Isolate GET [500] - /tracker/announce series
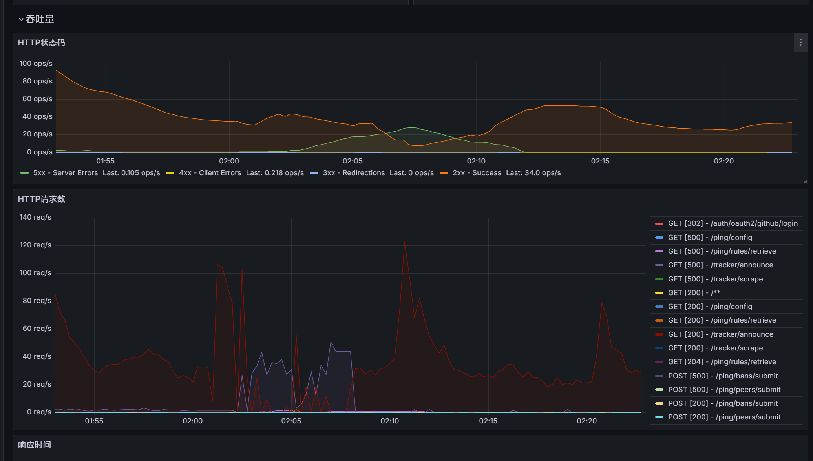813x461 pixels. tap(720, 265)
